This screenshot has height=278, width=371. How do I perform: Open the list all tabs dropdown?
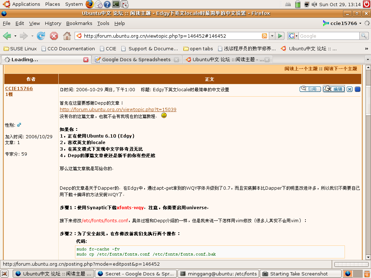pyautogui.click(x=368, y=59)
